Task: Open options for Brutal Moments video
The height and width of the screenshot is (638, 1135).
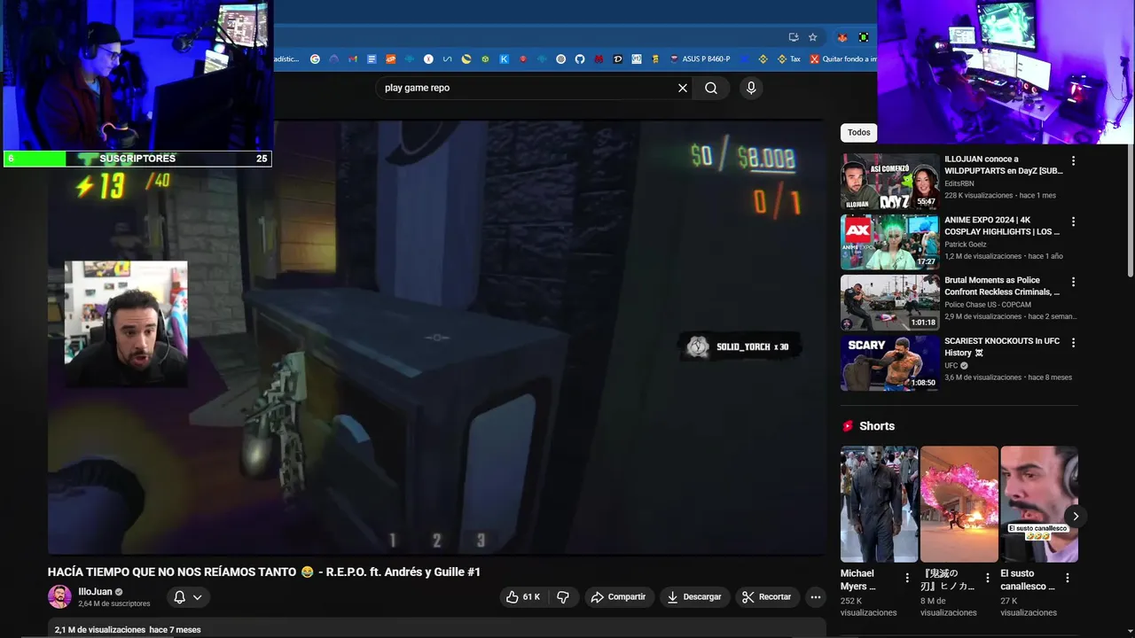Action: 1073,282
